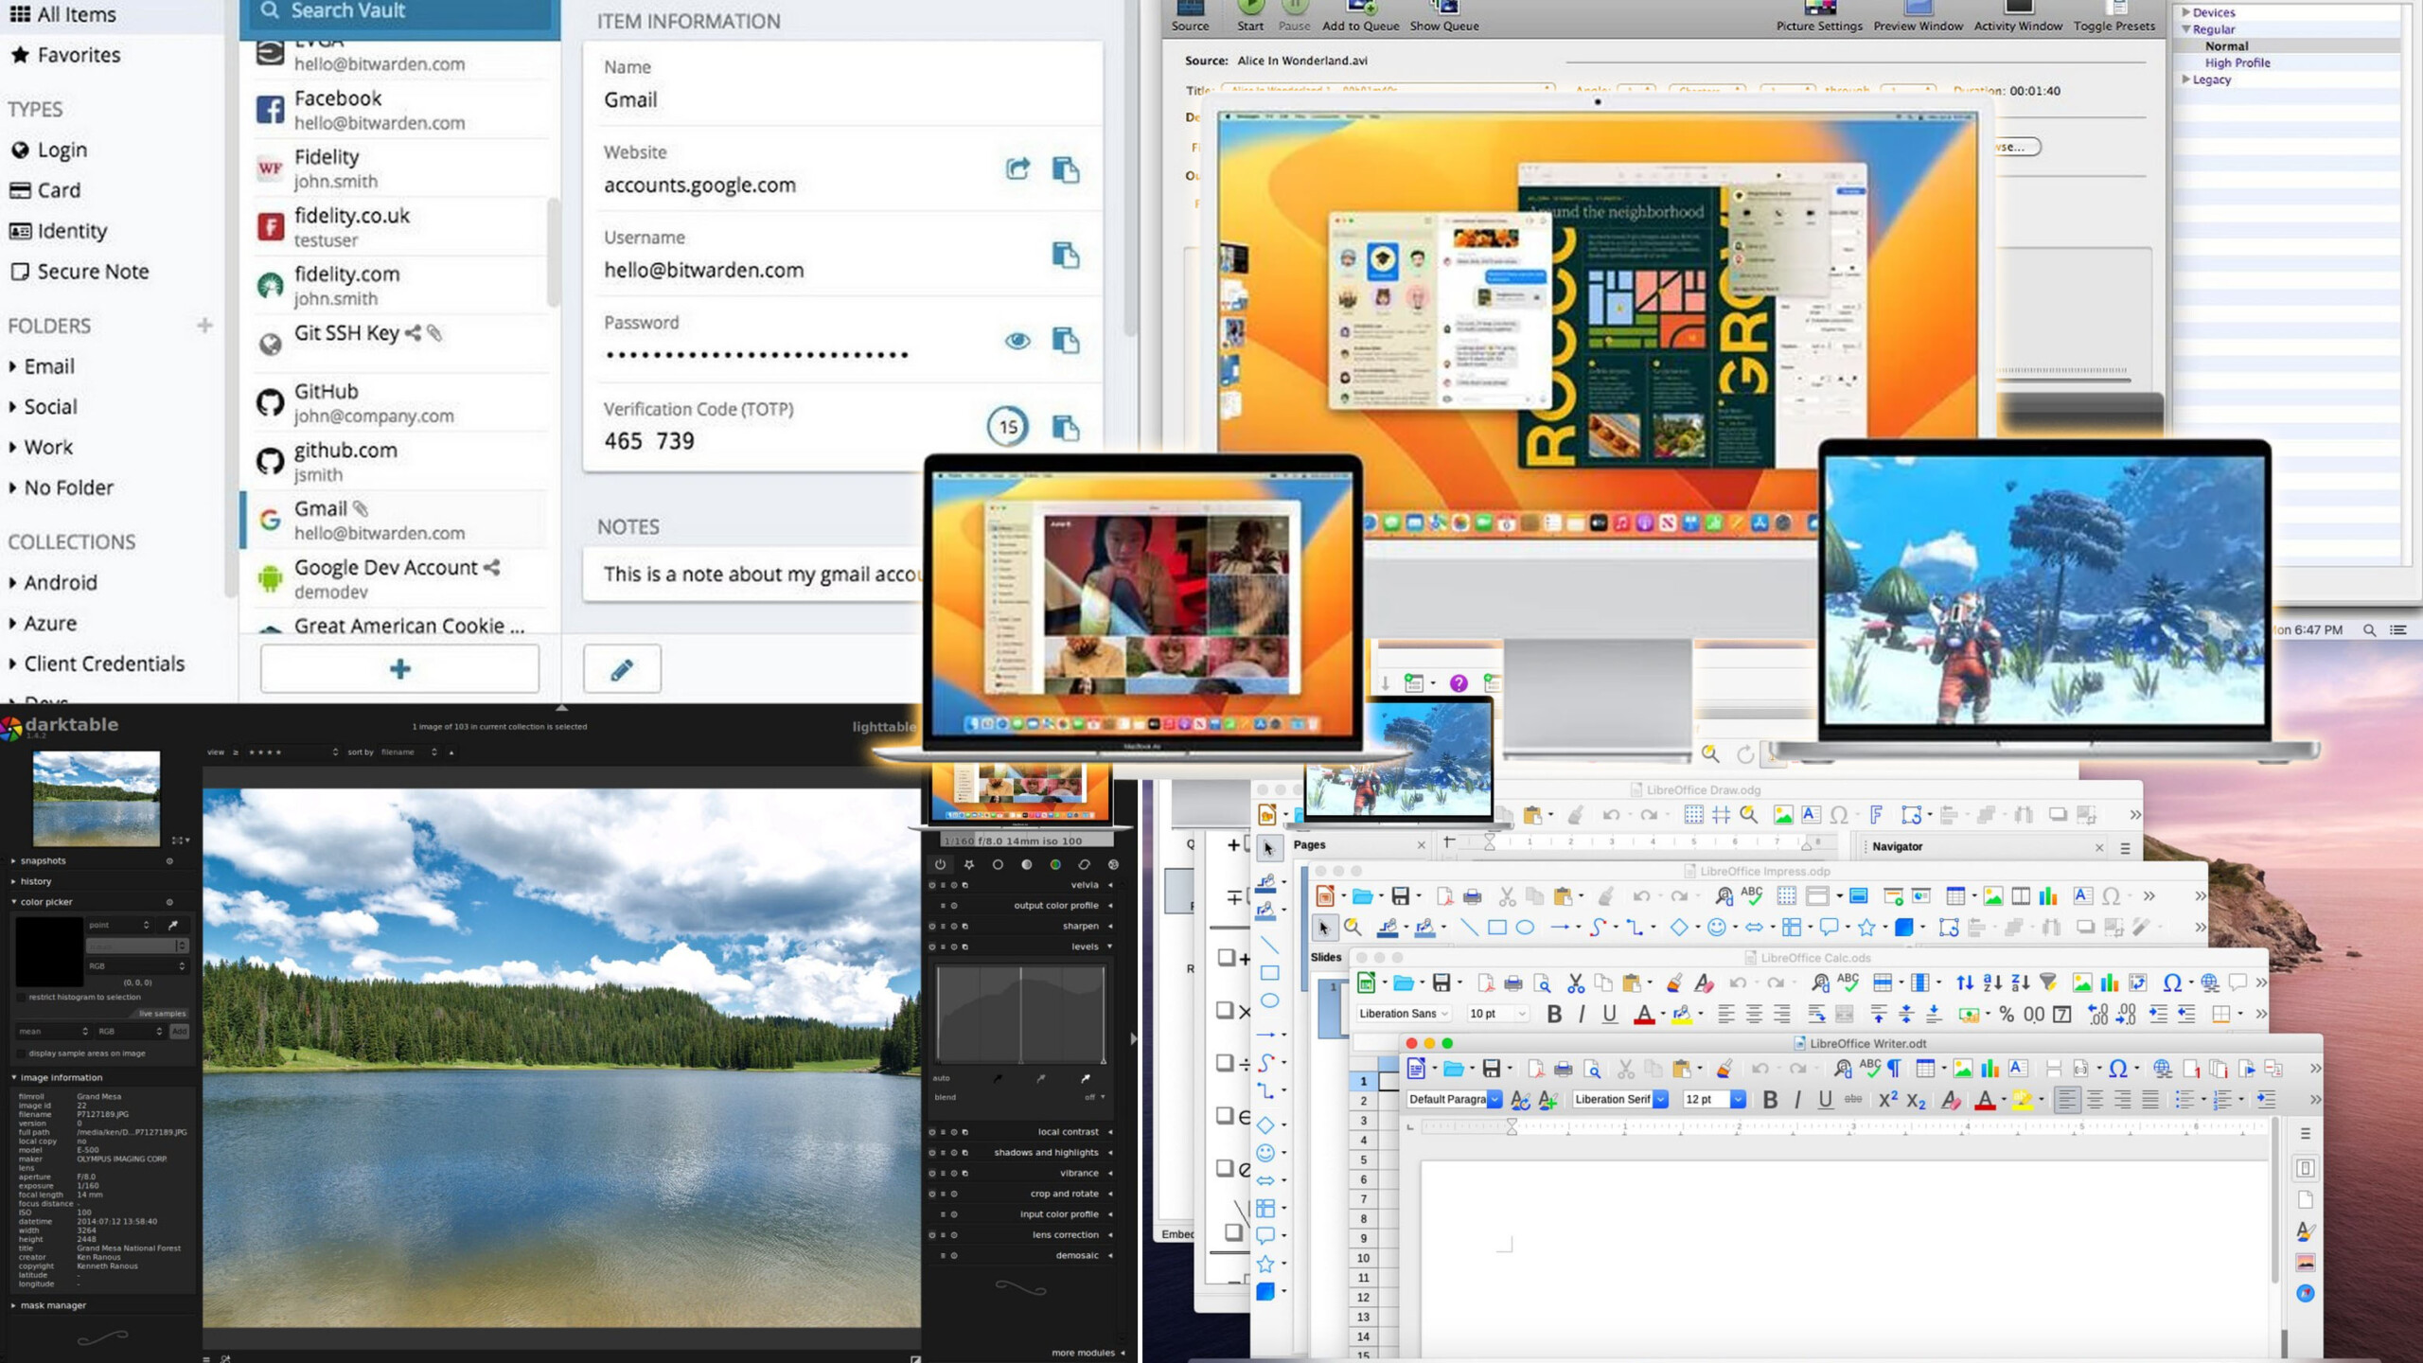Click Insert Table icon in Writer toolbar
Screen dimensions: 2423x1363
click(x=1924, y=1069)
